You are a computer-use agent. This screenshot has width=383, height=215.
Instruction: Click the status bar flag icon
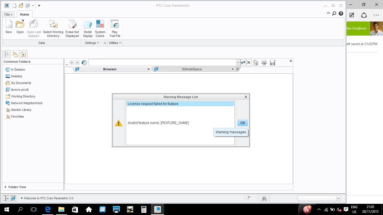[249, 198]
